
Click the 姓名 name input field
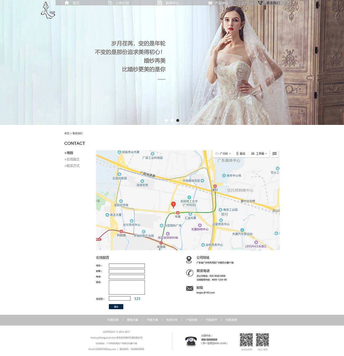(127, 266)
